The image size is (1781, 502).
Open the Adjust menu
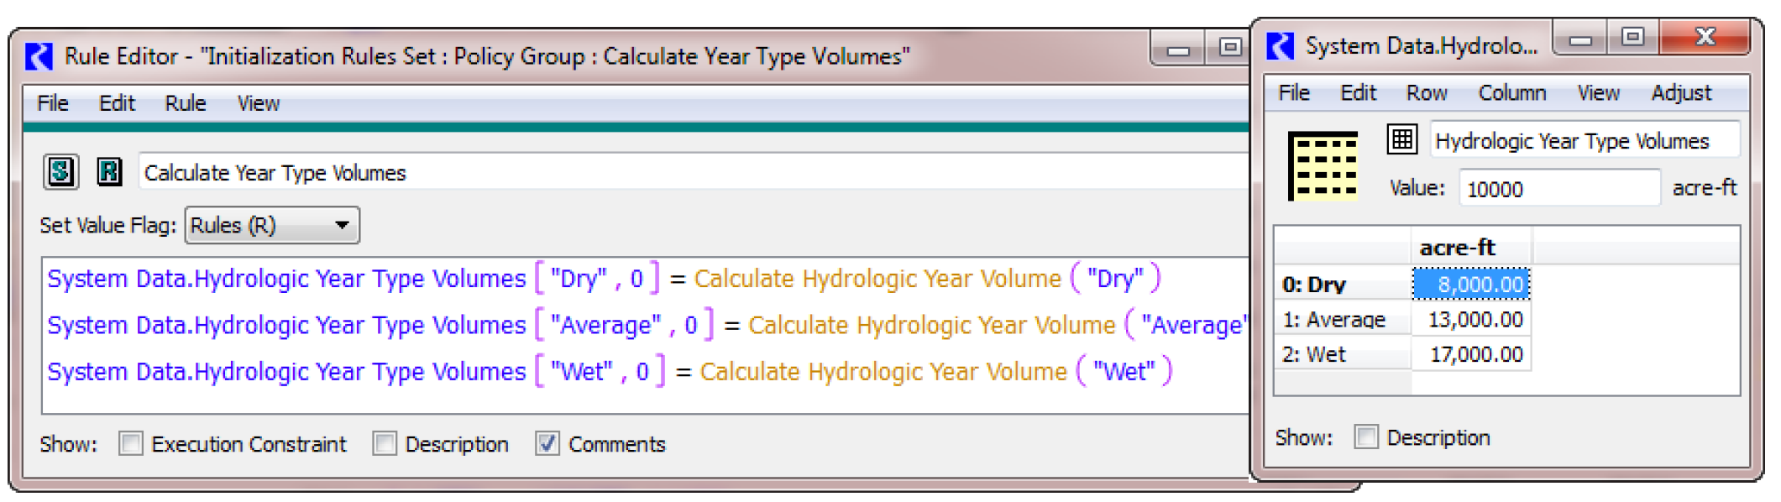(1680, 92)
